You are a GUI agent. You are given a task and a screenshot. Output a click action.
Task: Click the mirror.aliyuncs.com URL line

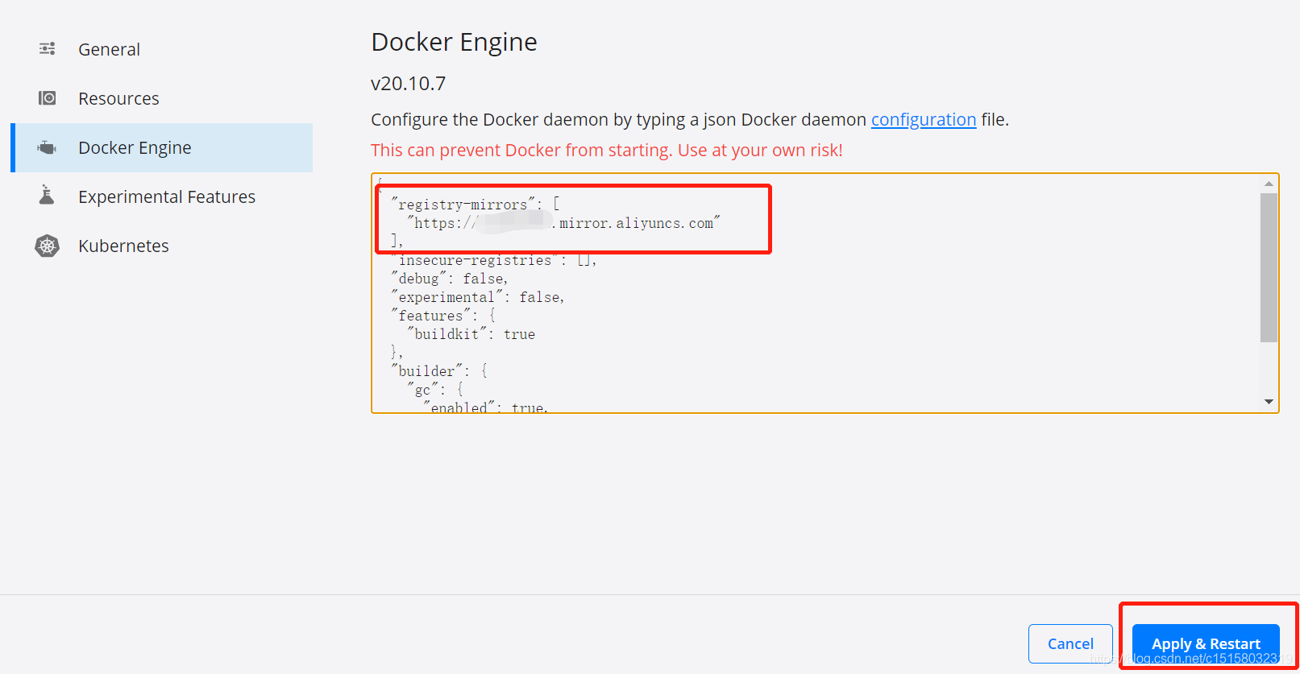[563, 223]
